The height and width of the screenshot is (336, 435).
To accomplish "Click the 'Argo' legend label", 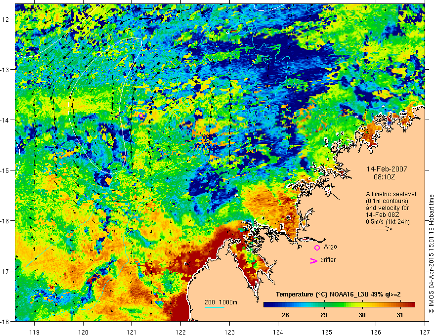I will click(330, 247).
